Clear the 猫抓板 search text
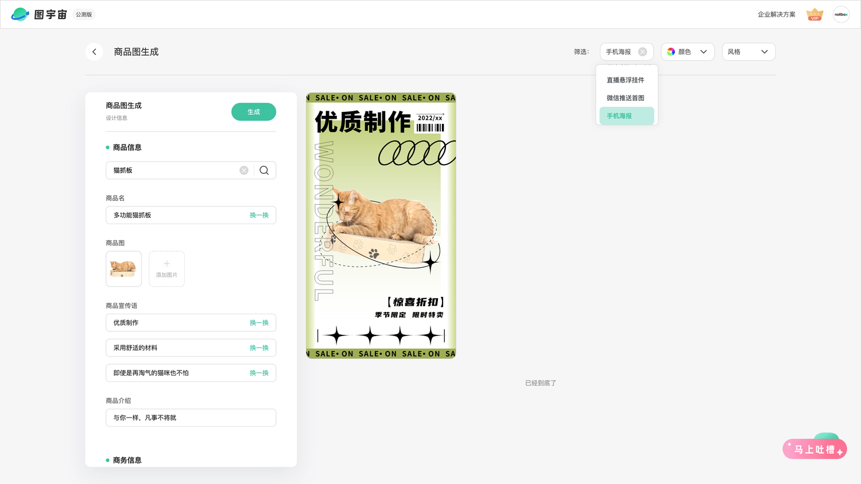Viewport: 861px width, 484px height. click(x=244, y=170)
